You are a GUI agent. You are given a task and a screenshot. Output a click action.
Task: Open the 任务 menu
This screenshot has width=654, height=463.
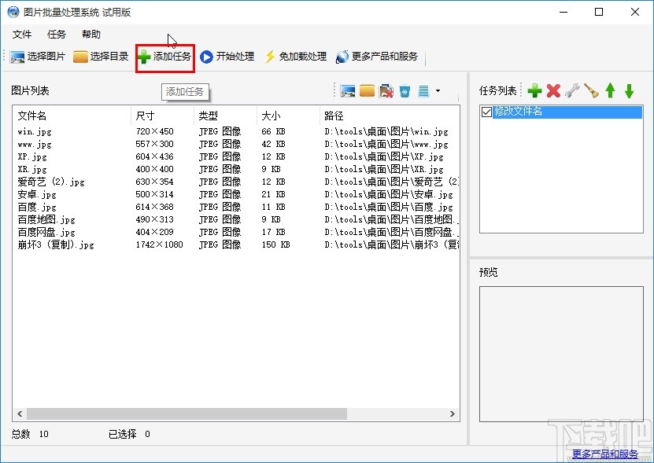(55, 34)
